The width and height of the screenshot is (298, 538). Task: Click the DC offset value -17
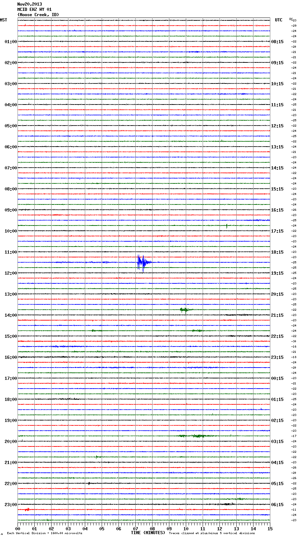(294, 436)
